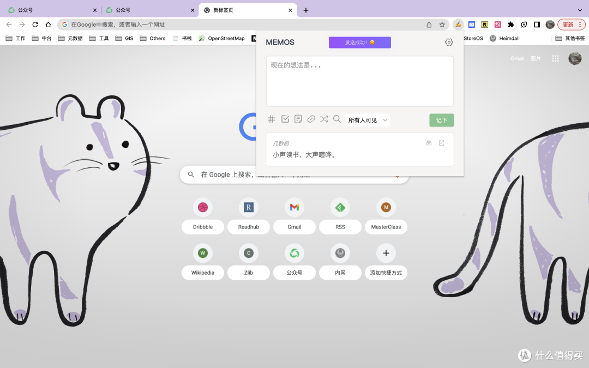The height and width of the screenshot is (368, 589).
Task: Go back to previous page
Action: point(9,25)
